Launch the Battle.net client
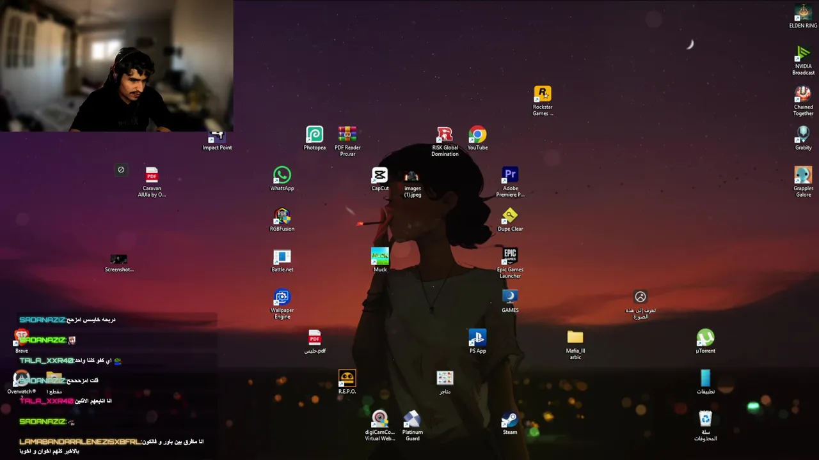Screen dimensions: 819x460 282,261
